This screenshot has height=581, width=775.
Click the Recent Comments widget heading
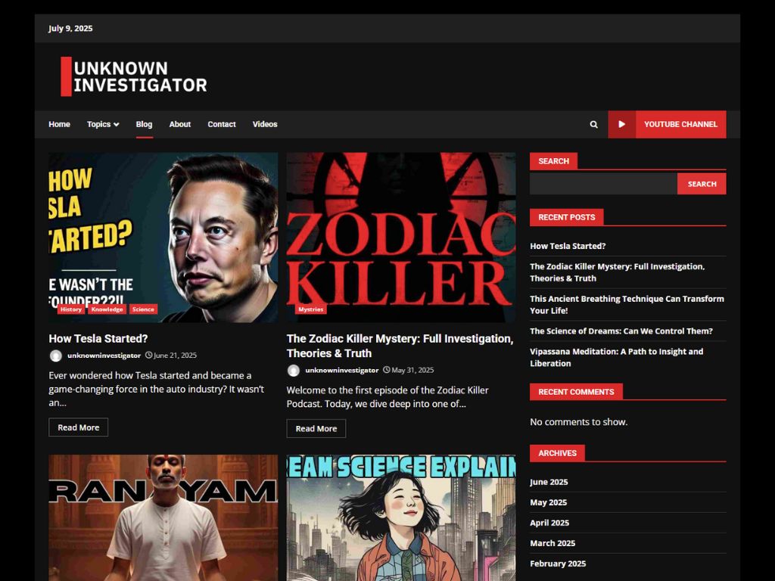pos(576,392)
